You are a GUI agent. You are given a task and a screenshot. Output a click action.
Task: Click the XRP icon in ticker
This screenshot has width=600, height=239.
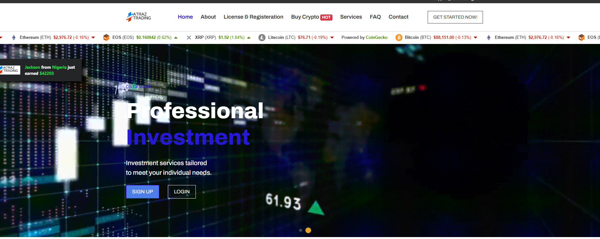point(189,38)
